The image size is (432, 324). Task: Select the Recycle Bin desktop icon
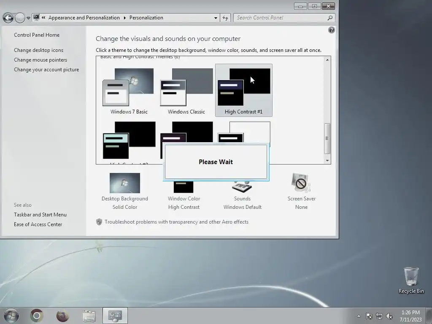(411, 280)
